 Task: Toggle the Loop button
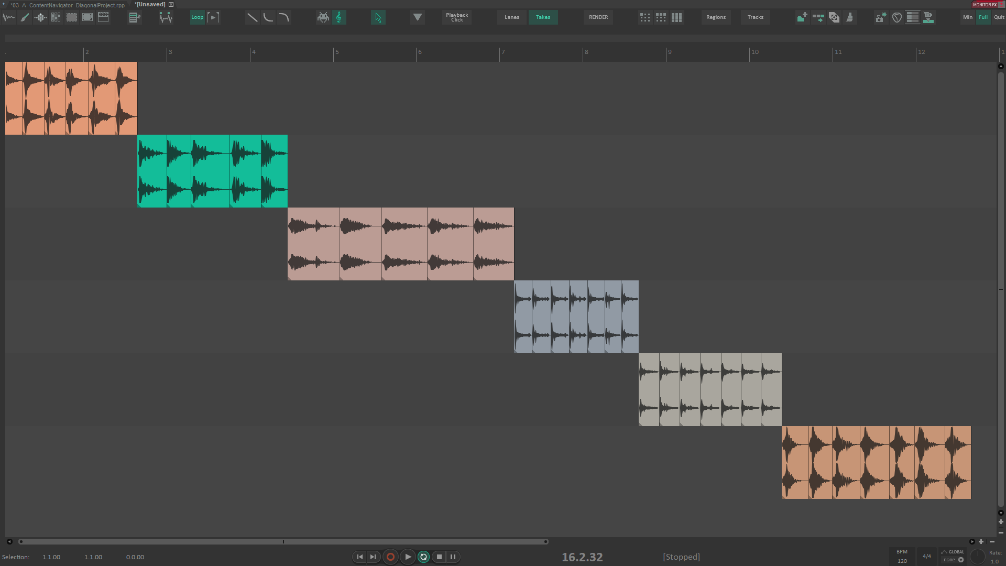pyautogui.click(x=198, y=17)
